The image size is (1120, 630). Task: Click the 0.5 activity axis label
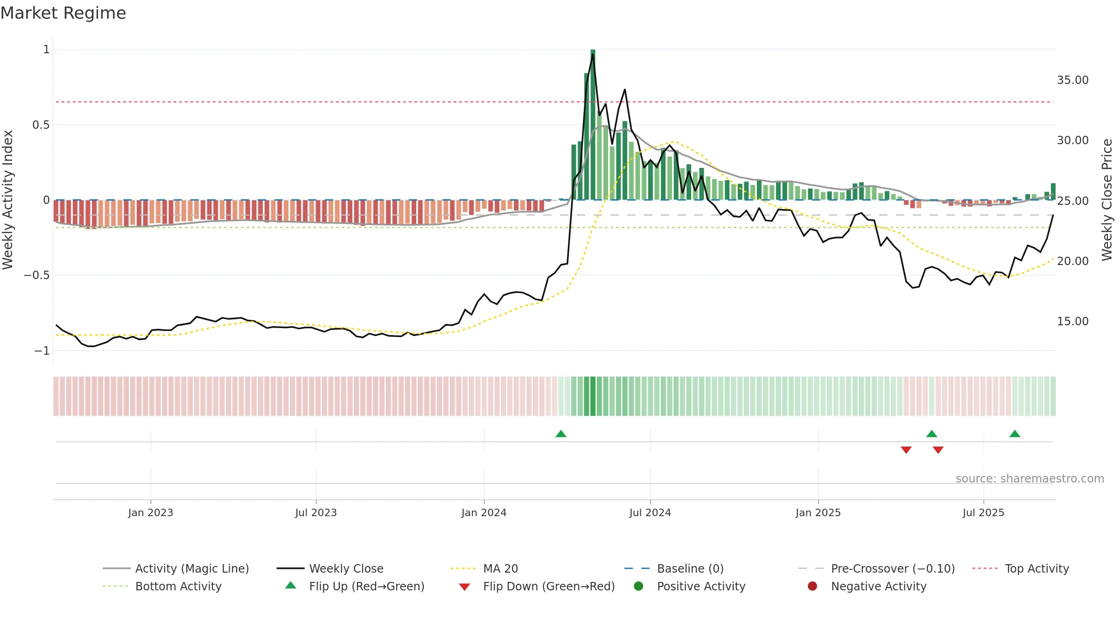[41, 125]
